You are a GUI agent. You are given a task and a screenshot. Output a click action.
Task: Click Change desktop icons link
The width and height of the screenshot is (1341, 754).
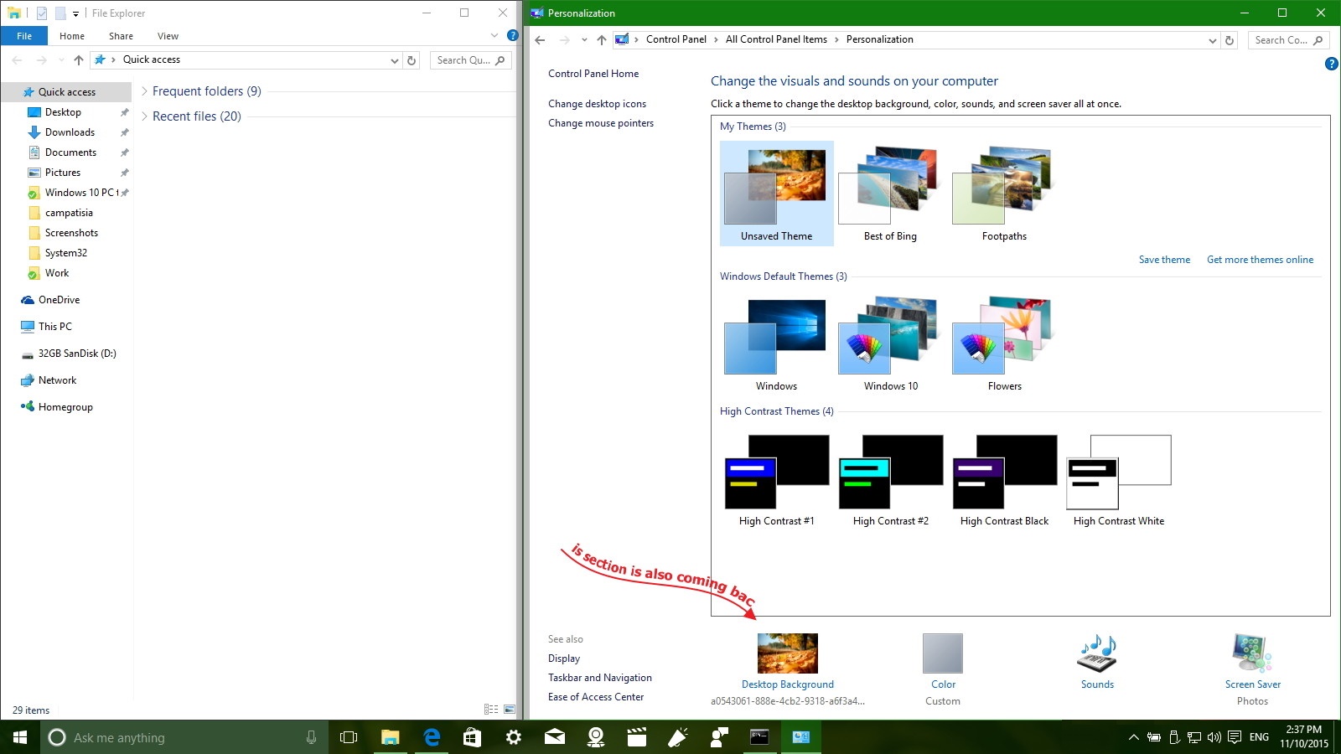pyautogui.click(x=597, y=104)
